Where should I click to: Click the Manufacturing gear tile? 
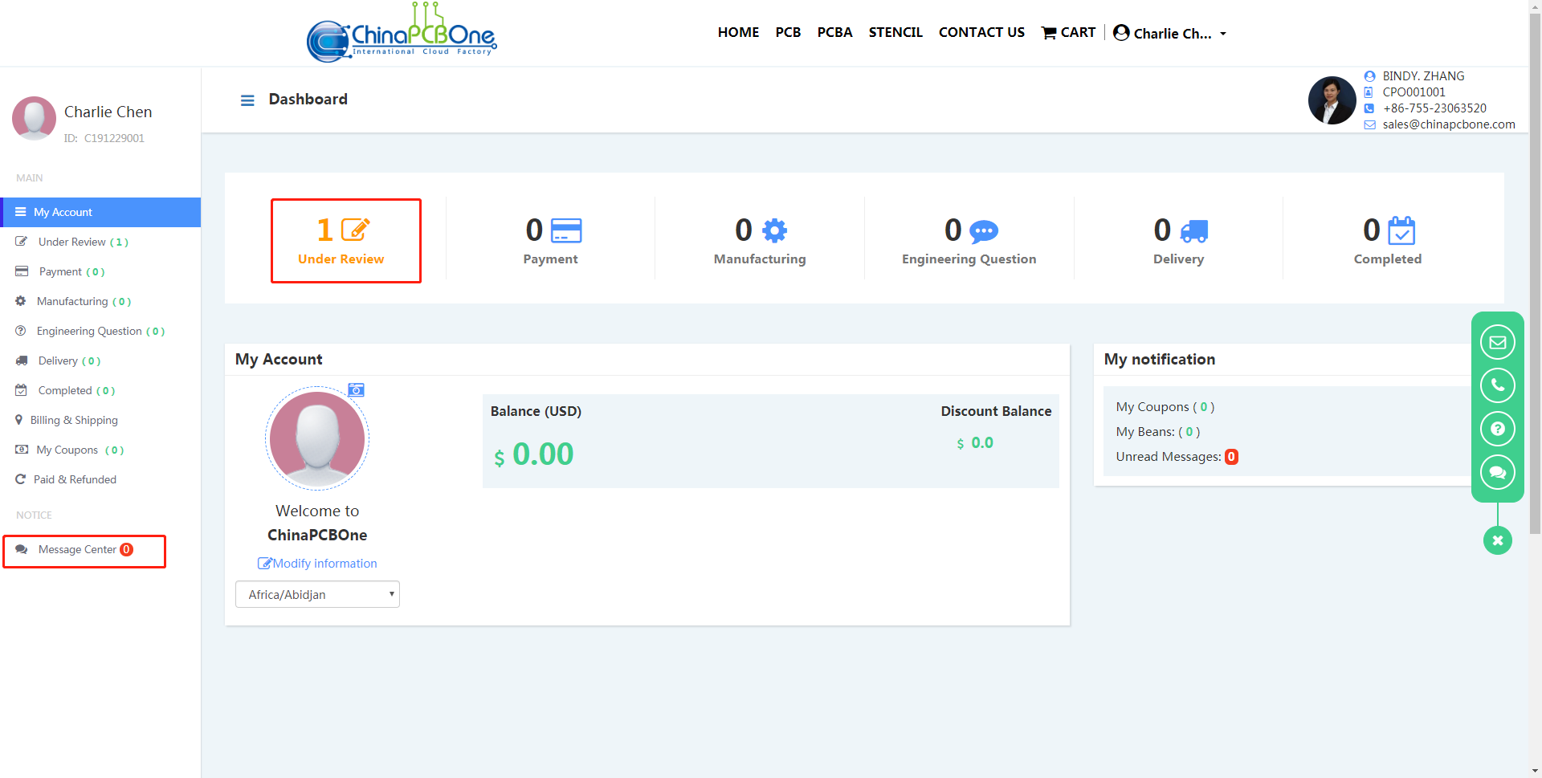pyautogui.click(x=760, y=241)
